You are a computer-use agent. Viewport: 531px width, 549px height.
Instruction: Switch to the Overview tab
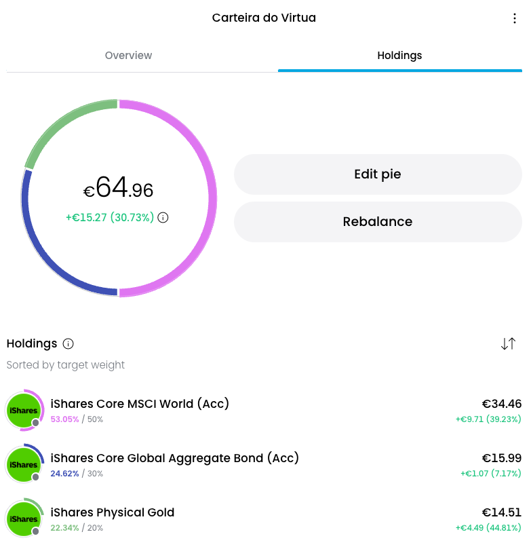point(128,56)
